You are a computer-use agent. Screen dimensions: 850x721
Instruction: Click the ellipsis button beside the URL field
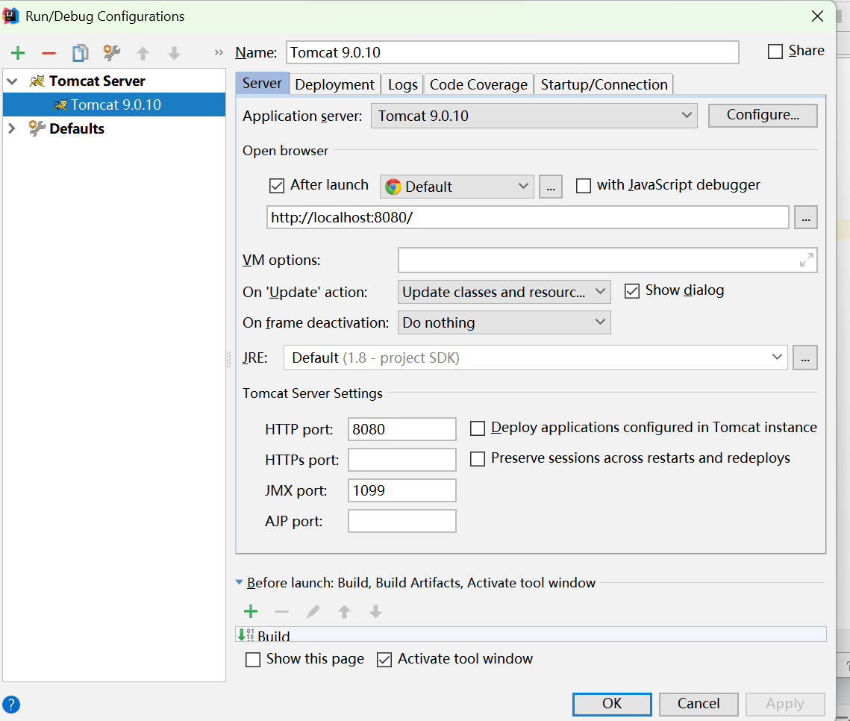click(805, 218)
